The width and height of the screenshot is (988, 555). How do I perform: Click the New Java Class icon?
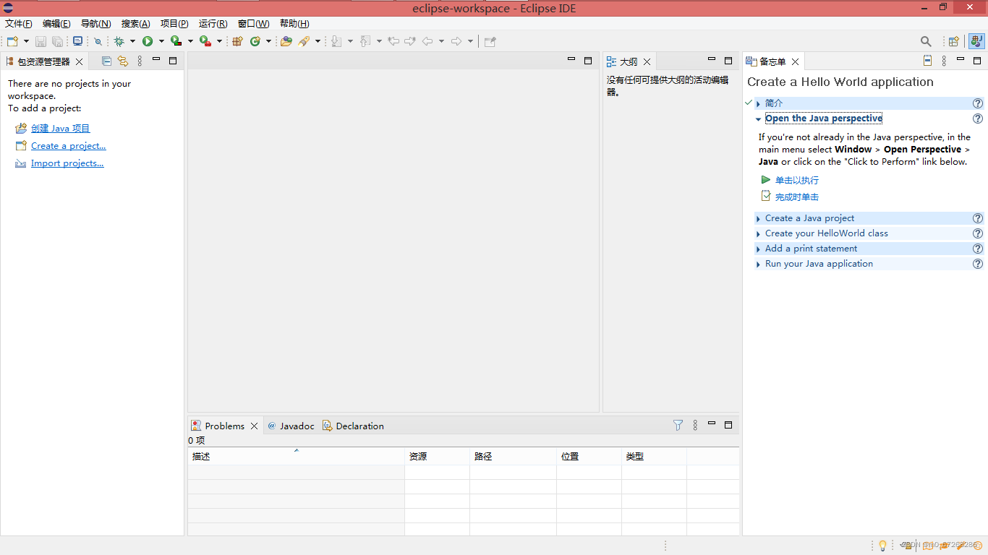point(255,41)
